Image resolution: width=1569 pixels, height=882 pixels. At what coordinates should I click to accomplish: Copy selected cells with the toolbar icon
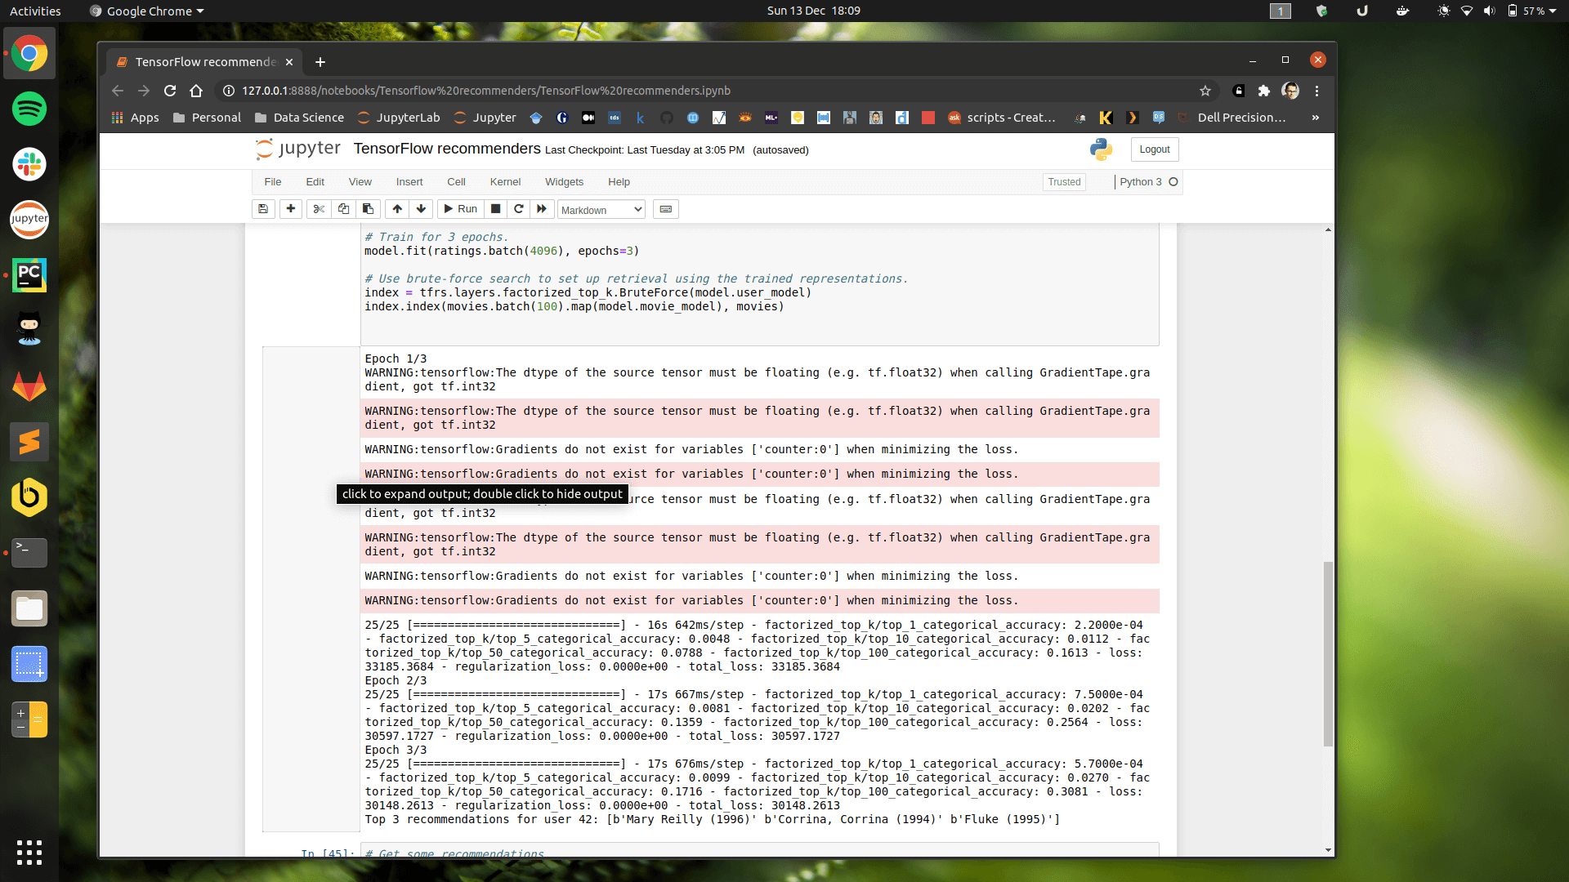tap(343, 209)
